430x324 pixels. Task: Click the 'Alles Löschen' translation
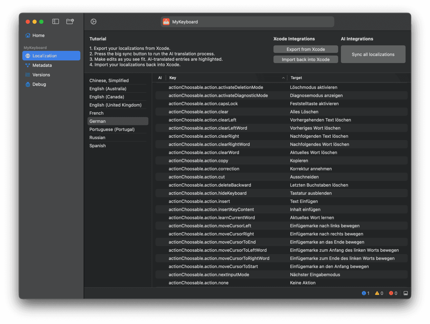304,112
